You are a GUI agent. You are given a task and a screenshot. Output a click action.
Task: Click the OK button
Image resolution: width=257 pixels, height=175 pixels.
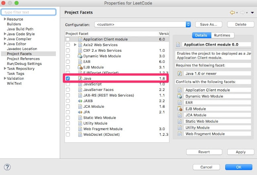238,167
